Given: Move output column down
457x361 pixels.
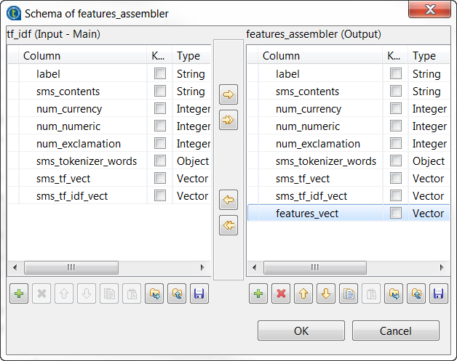Looking at the screenshot, I should [325, 293].
